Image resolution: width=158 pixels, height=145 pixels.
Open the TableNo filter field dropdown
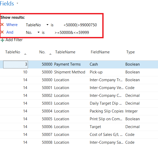[x=47, y=25]
